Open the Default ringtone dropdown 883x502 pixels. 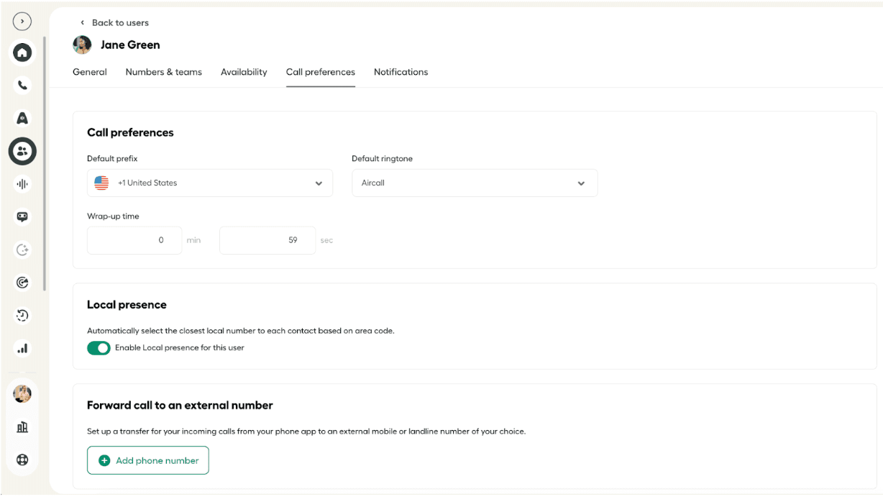pos(474,183)
